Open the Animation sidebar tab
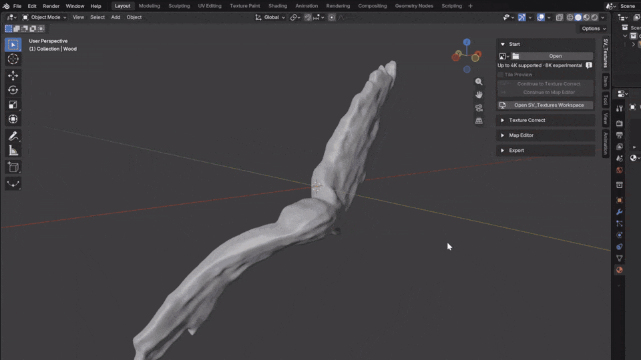641x360 pixels. [x=606, y=143]
